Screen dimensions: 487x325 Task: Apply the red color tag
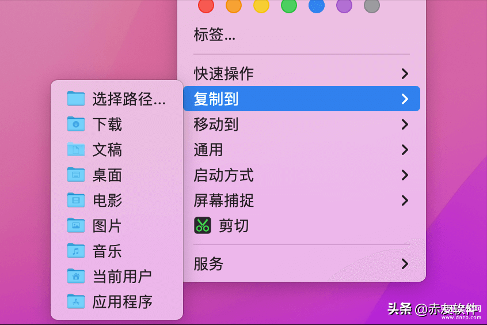206,5
